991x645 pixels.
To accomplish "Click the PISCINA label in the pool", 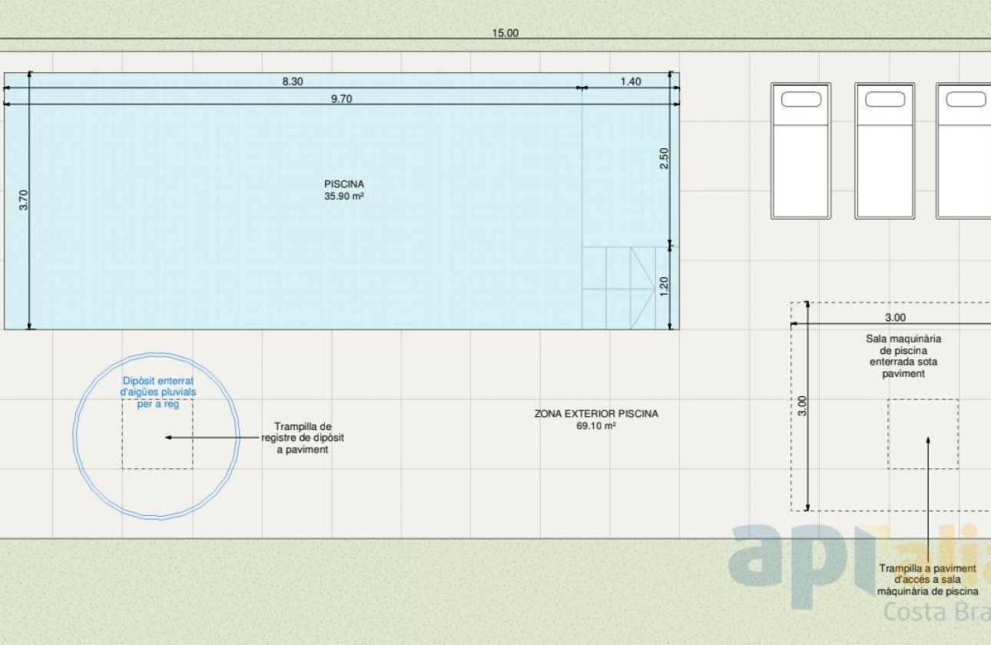I will point(343,184).
